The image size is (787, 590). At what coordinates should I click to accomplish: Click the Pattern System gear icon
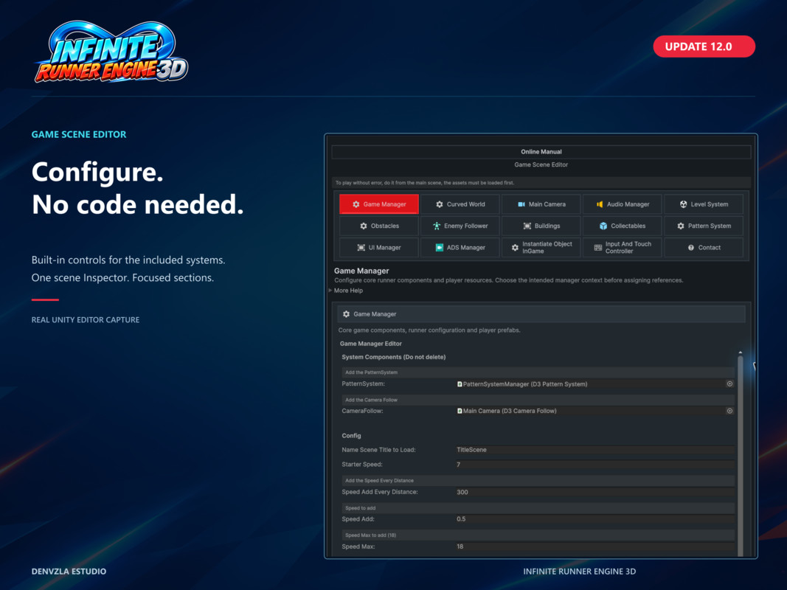click(x=681, y=226)
